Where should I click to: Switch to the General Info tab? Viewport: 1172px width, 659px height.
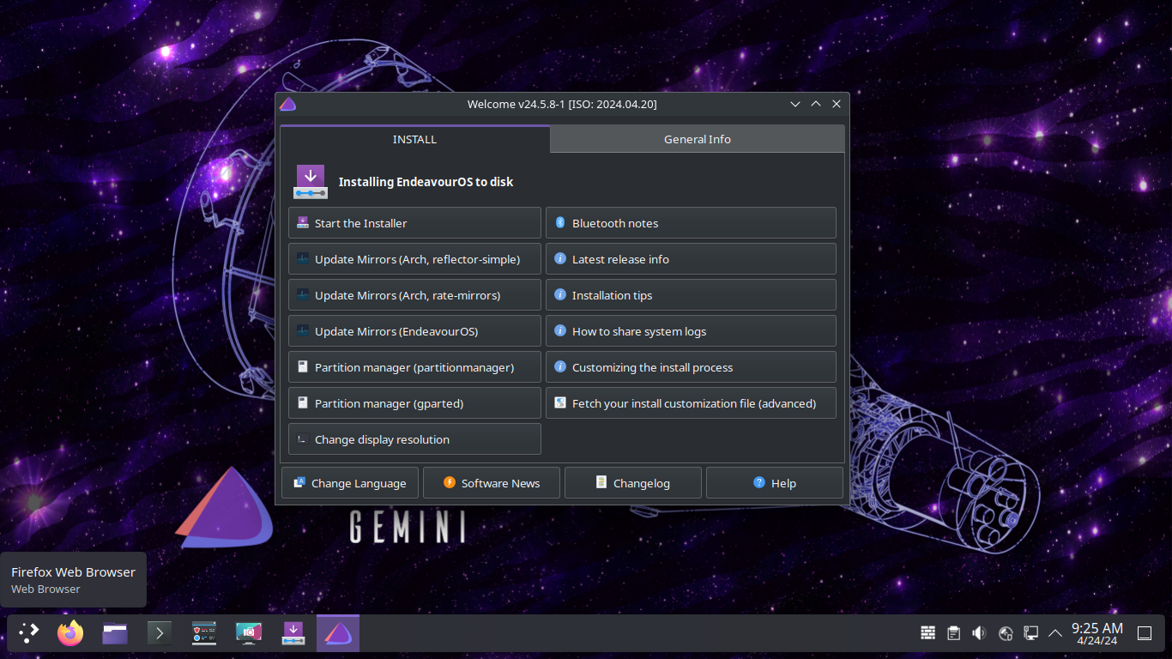(697, 139)
